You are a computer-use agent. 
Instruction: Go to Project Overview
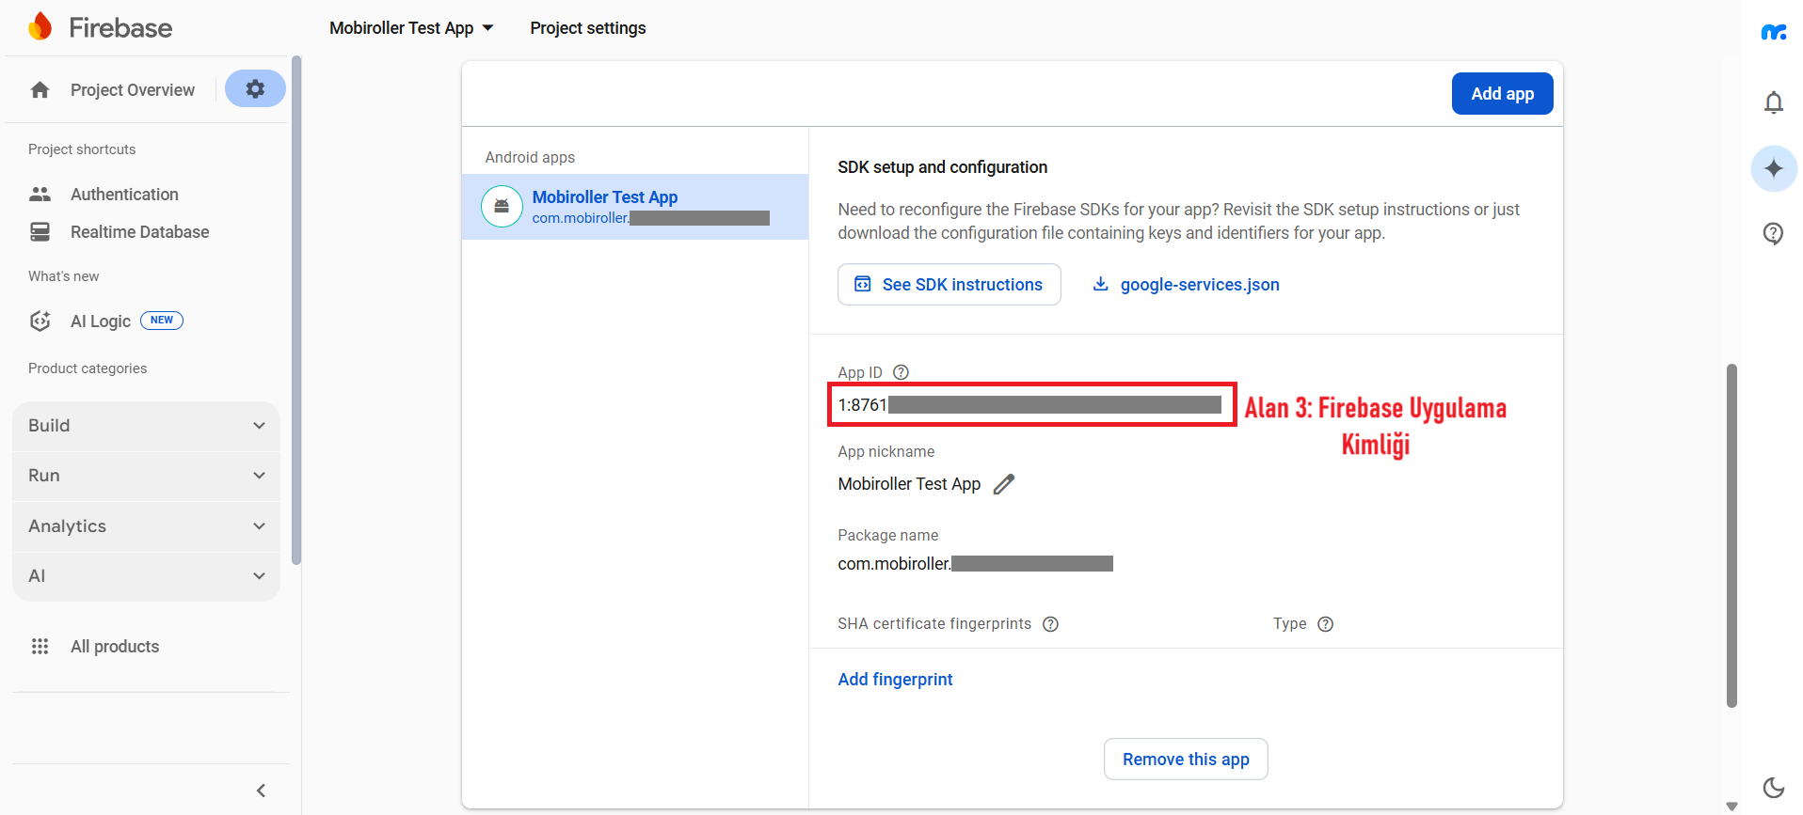point(133,89)
